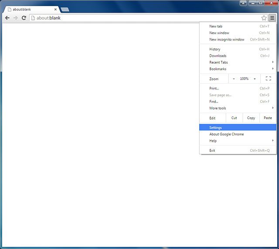Close the Chrome hamburger menu icon
This screenshot has height=249, width=279.
click(x=272, y=18)
